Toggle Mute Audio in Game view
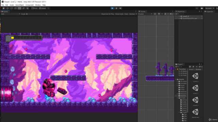 point(119,14)
